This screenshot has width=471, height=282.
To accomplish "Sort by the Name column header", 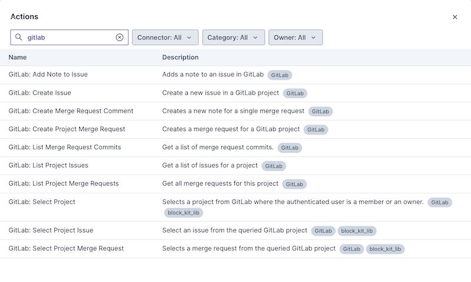I will (x=18, y=58).
